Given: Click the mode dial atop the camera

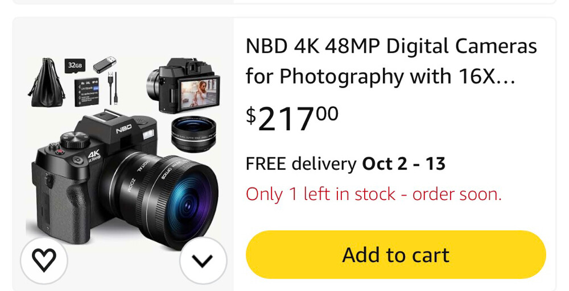Looking at the screenshot, I should pos(75,139).
